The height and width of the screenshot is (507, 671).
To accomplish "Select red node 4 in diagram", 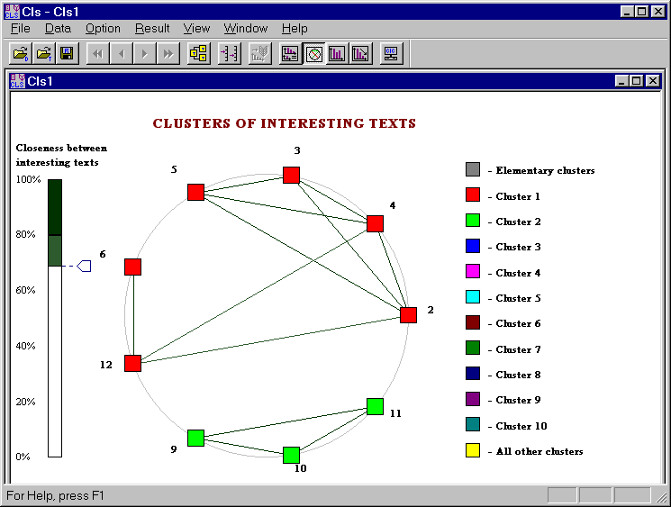I will point(376,223).
